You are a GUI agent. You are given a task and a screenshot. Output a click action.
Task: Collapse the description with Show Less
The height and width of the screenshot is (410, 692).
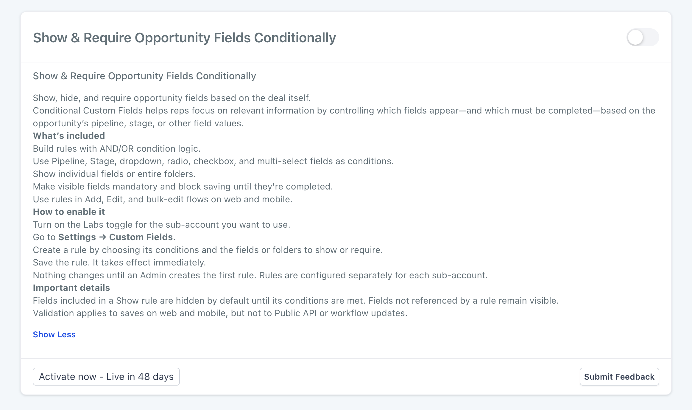point(54,335)
